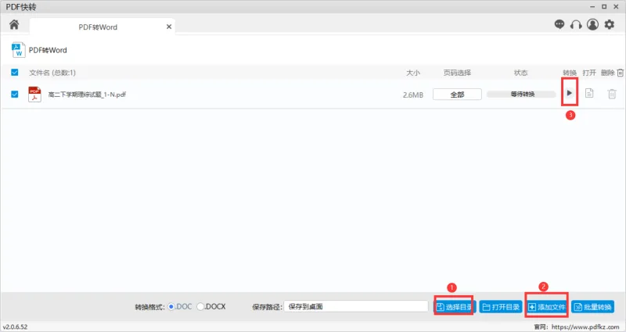Click the 选择目录 button

455,307
